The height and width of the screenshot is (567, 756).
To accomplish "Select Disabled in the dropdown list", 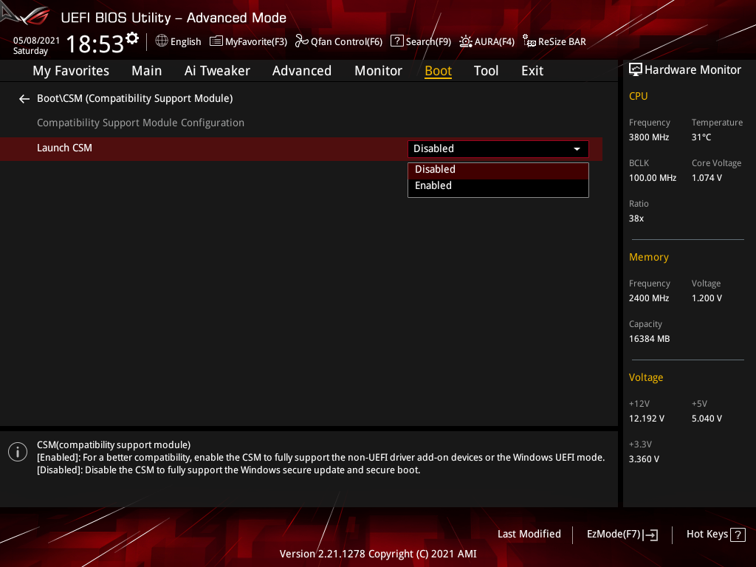I will pyautogui.click(x=498, y=170).
